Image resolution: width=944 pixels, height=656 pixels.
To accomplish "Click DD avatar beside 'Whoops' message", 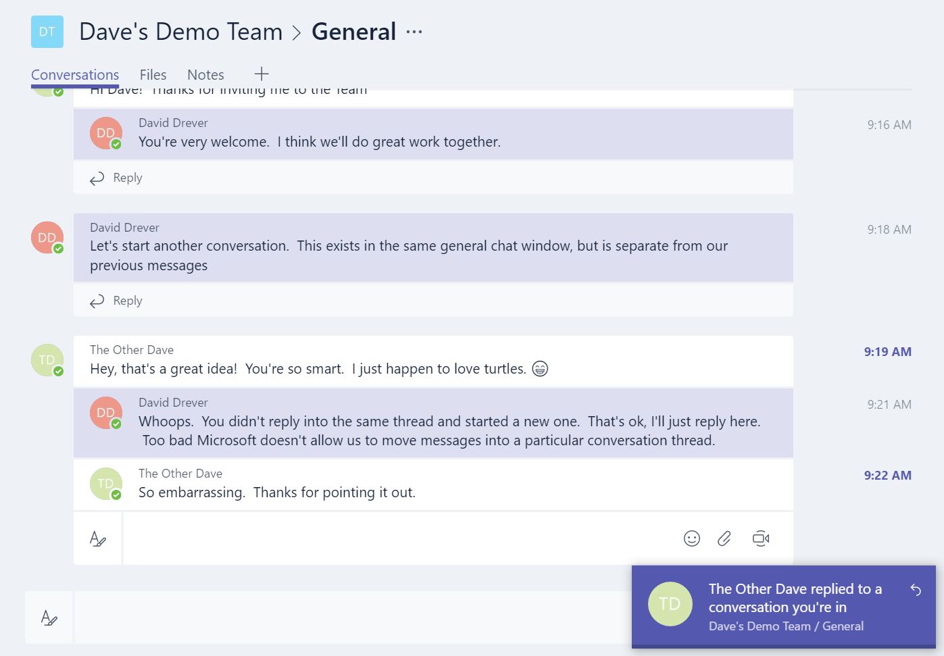I will click(x=106, y=413).
